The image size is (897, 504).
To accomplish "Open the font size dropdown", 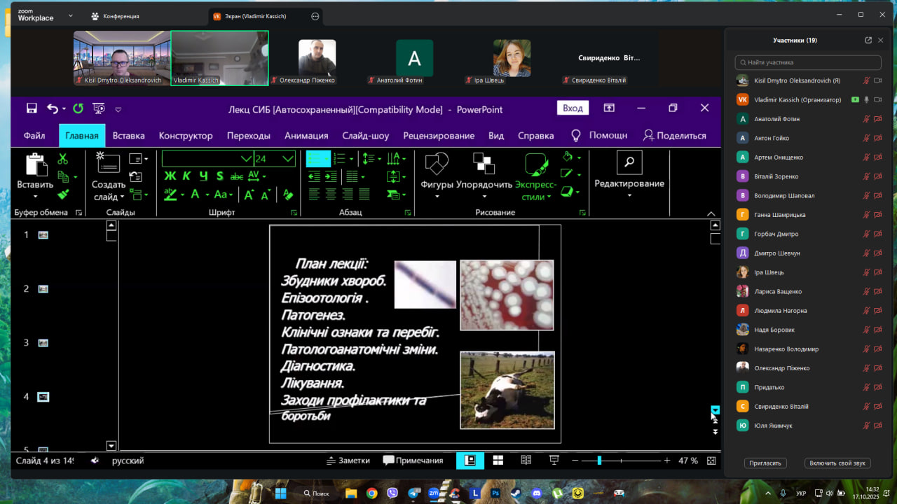I will pos(288,159).
